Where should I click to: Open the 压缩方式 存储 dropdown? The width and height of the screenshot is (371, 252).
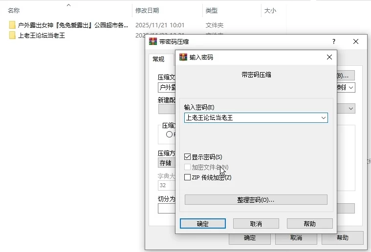[167, 163]
